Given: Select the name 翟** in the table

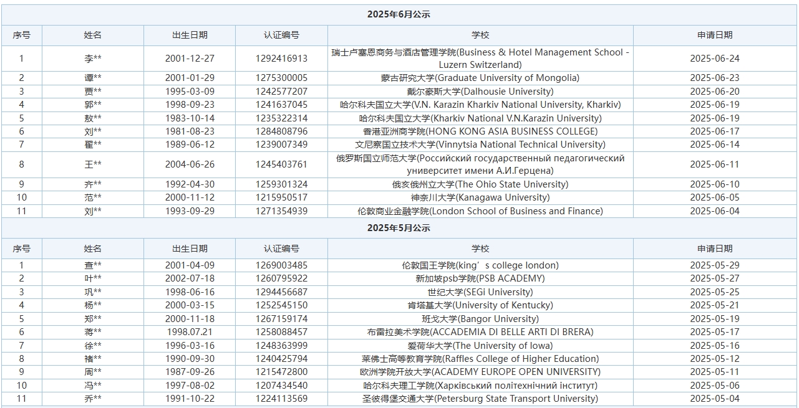Looking at the screenshot, I should (x=93, y=145).
